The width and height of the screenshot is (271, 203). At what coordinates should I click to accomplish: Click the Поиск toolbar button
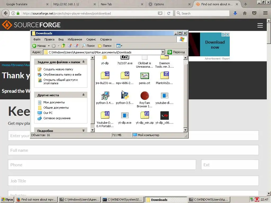(x=88, y=46)
